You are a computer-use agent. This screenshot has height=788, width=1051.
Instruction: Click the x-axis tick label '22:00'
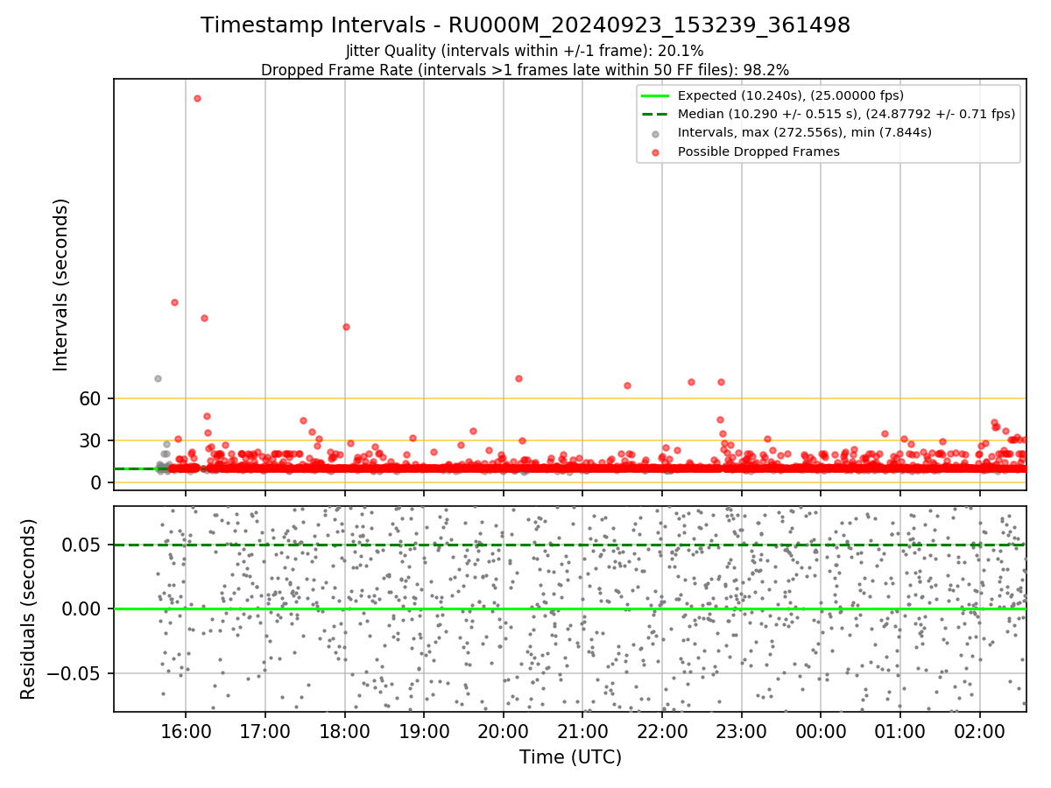click(x=662, y=730)
